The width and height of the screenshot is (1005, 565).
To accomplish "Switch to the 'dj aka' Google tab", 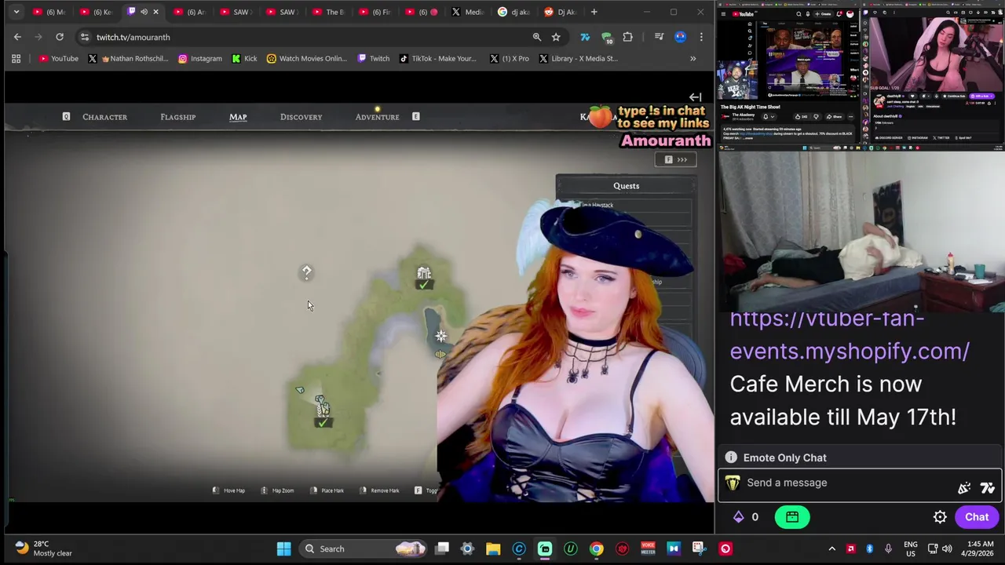I will tap(516, 12).
